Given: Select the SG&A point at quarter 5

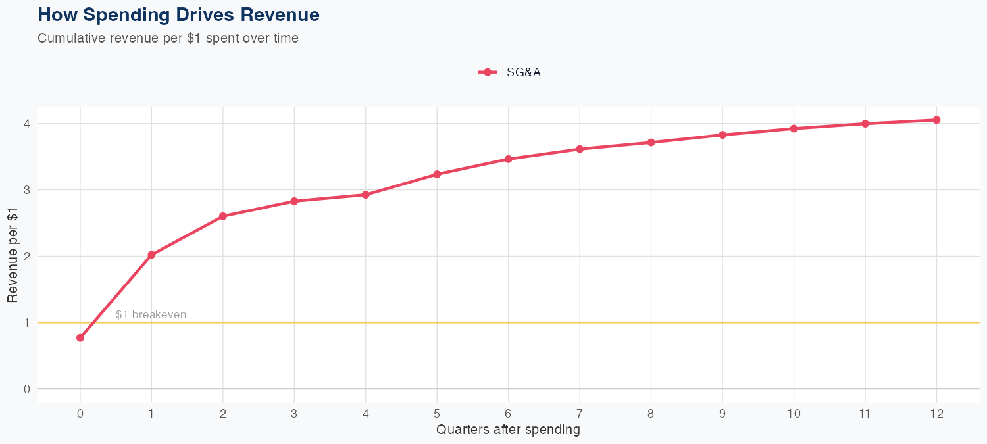Looking at the screenshot, I should pyautogui.click(x=437, y=174).
